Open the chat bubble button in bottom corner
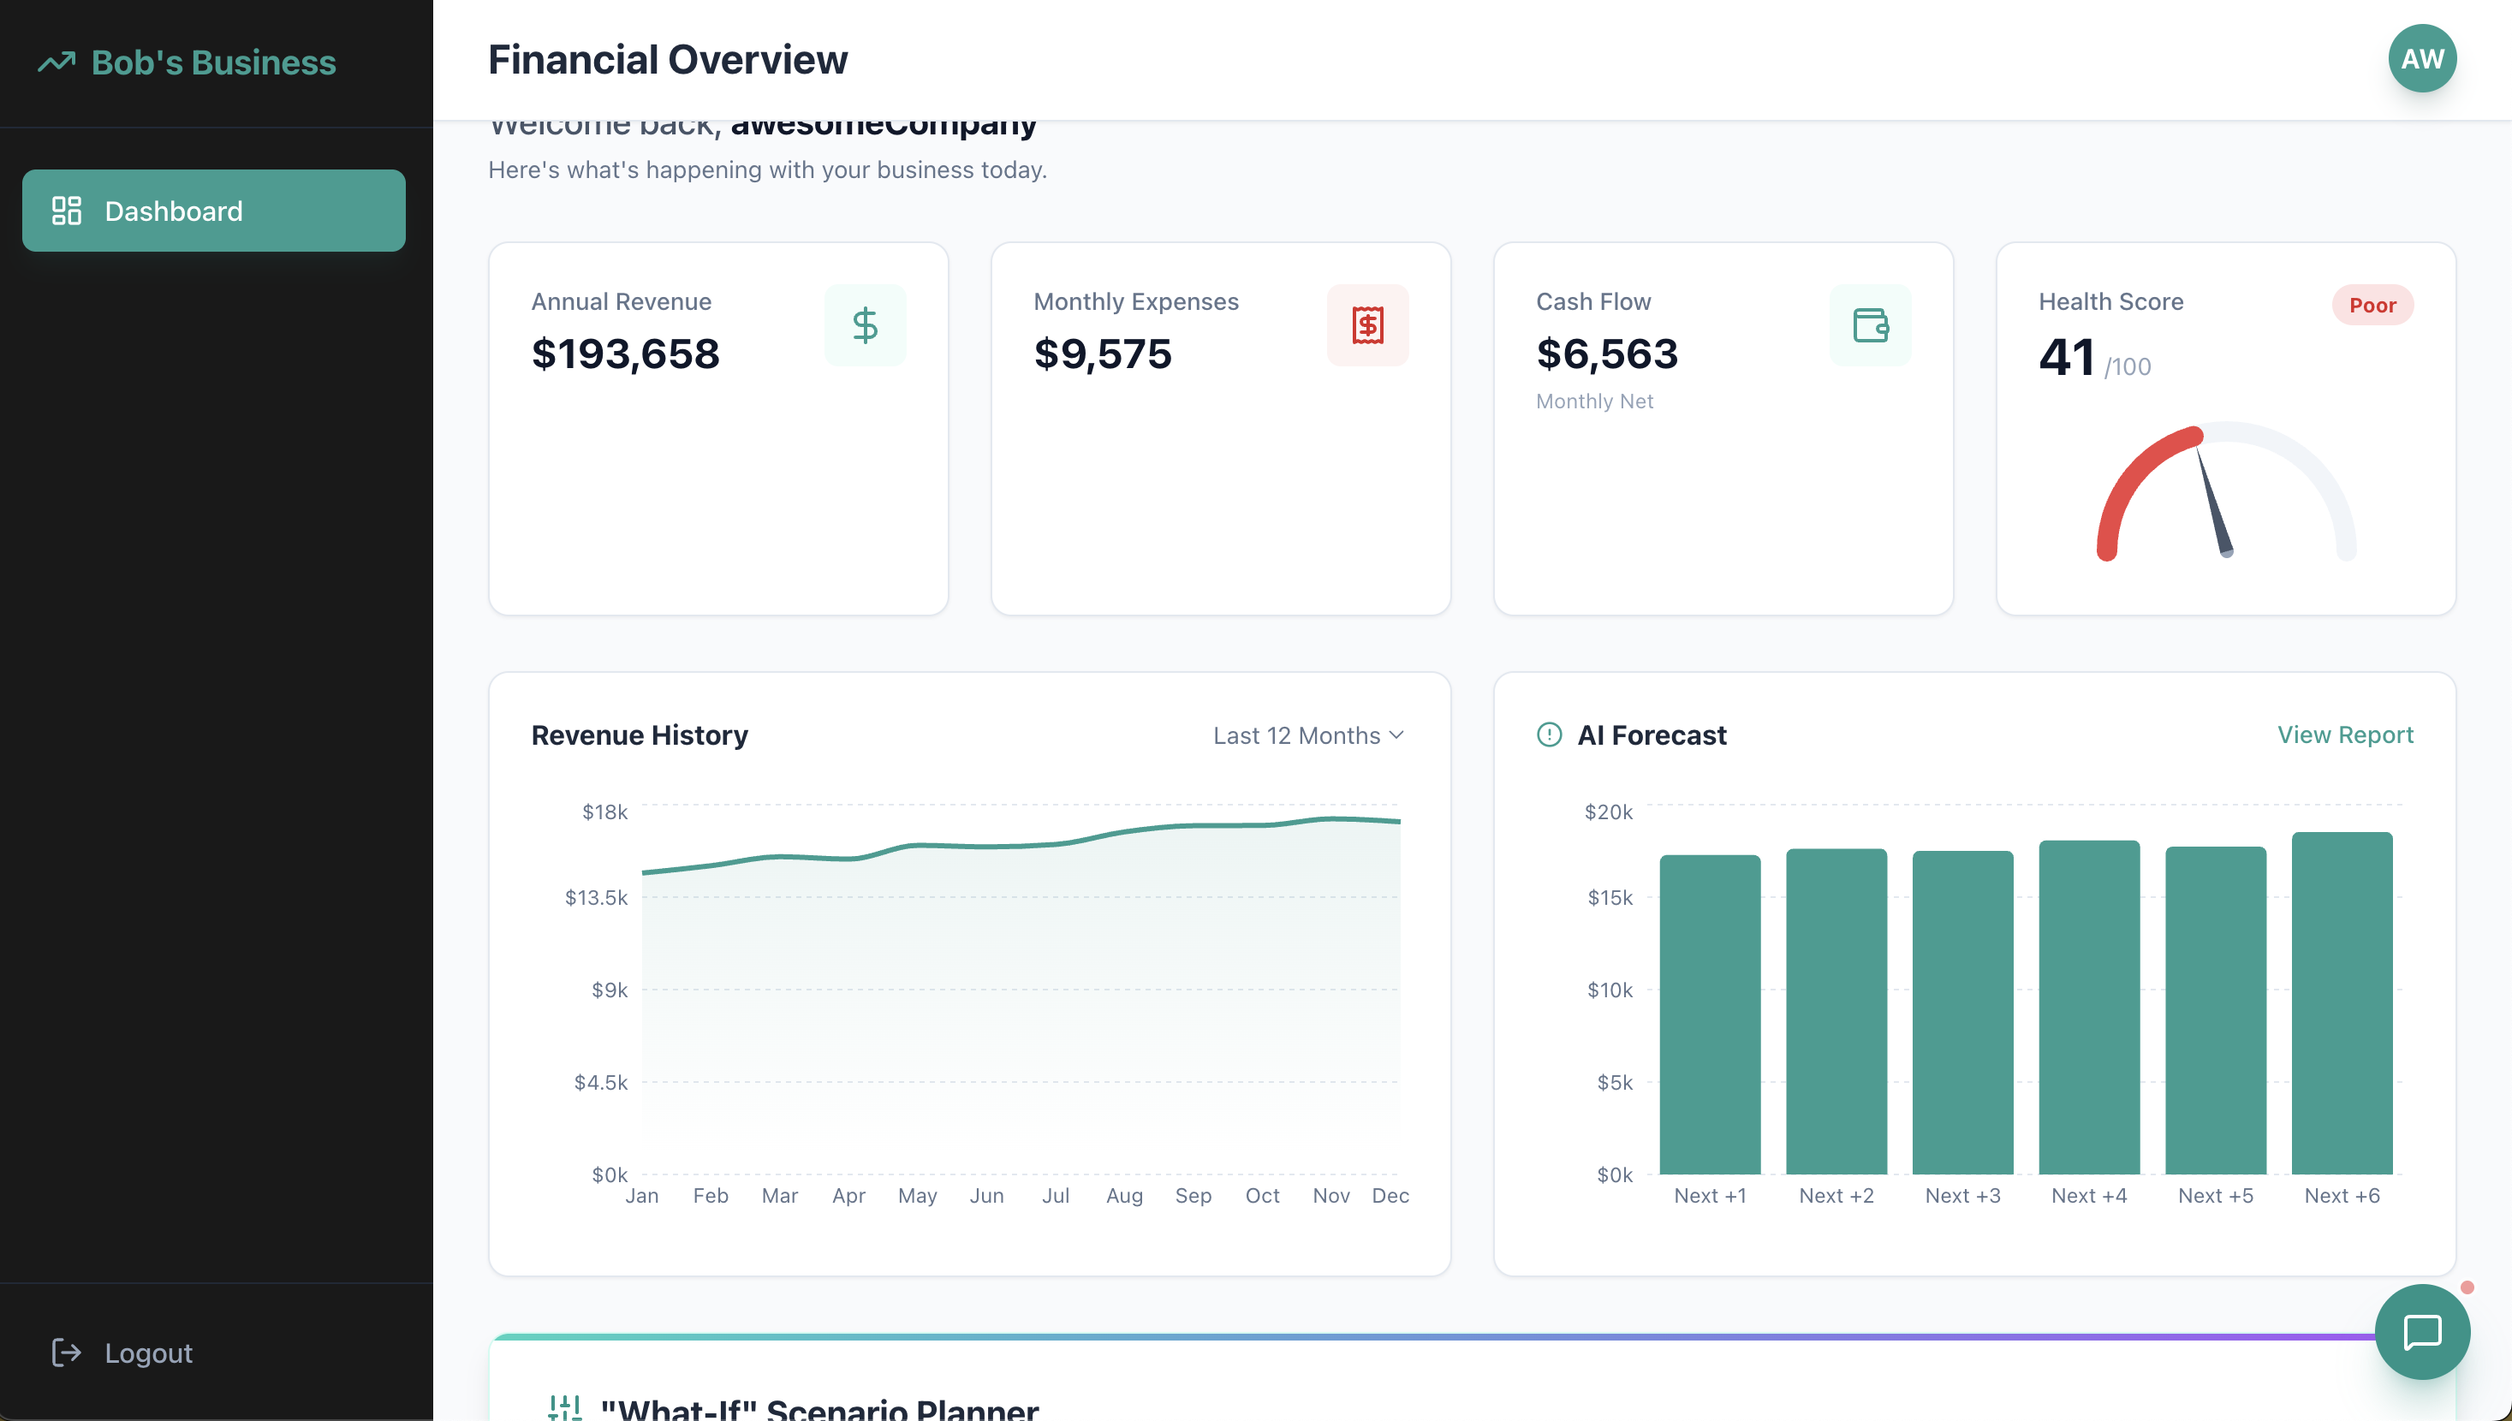This screenshot has width=2512, height=1421. [x=2423, y=1330]
